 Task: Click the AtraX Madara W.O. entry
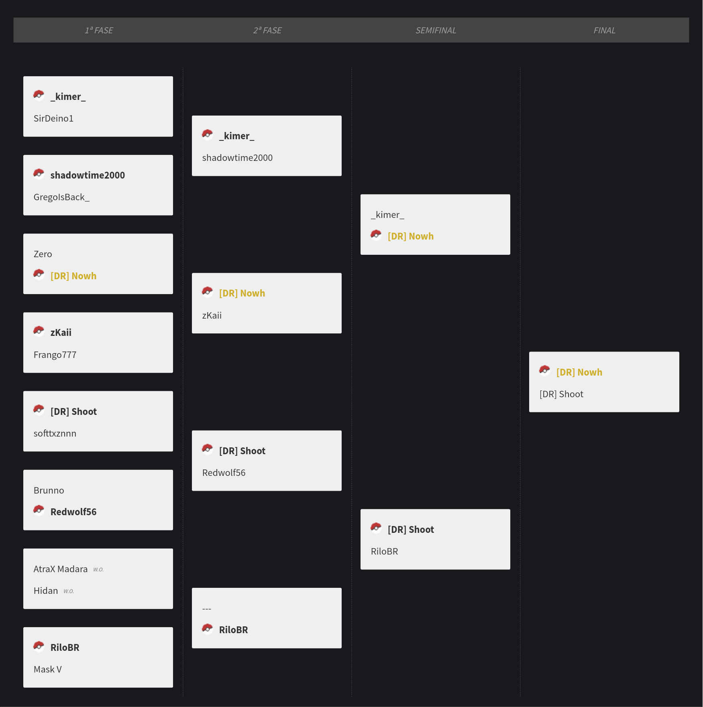69,569
